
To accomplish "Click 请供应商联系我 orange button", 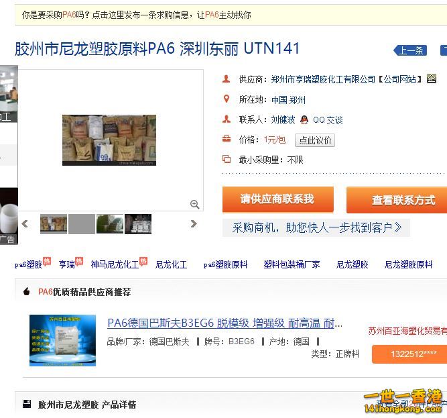I will pos(278,199).
